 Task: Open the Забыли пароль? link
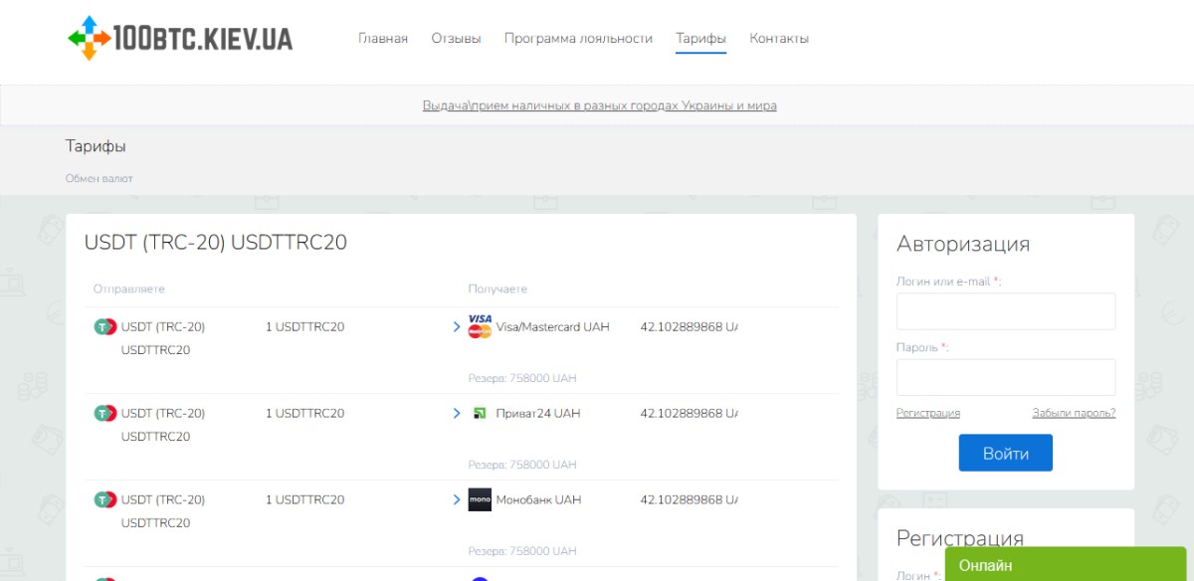[x=1074, y=413]
